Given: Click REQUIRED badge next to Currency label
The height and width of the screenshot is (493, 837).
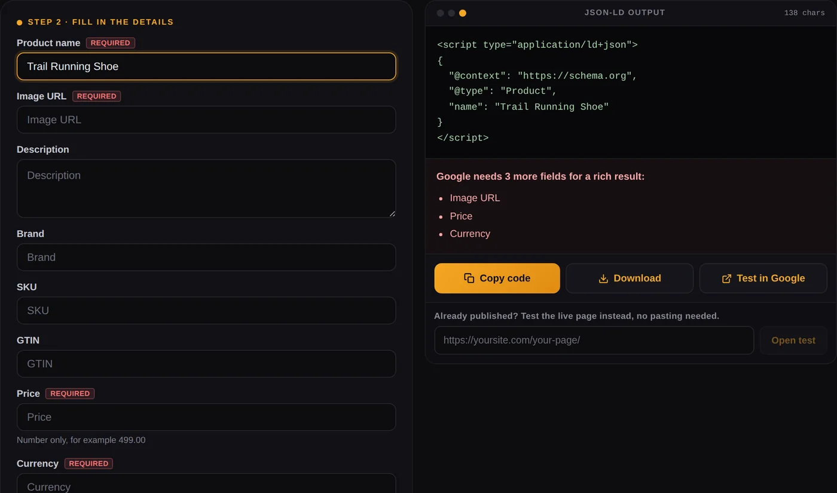Looking at the screenshot, I should (x=88, y=464).
